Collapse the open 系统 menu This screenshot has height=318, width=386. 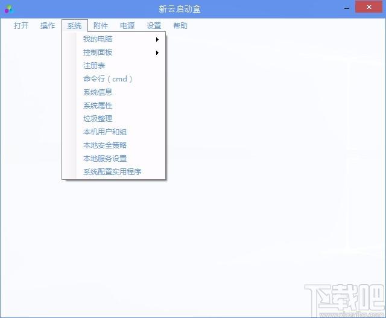click(74, 26)
